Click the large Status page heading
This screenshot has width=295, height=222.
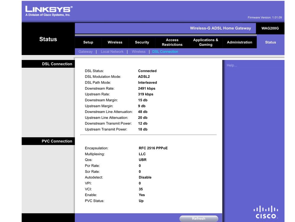(48, 39)
